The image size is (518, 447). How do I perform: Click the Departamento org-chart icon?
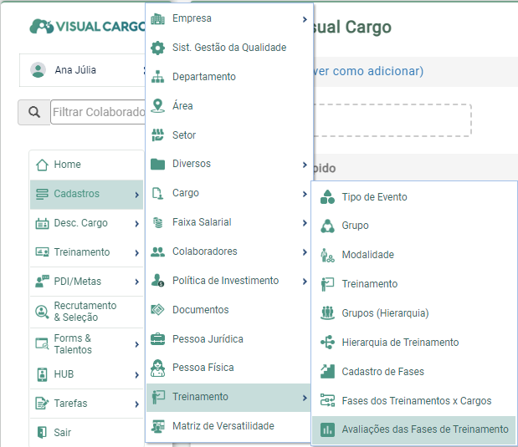pos(157,77)
